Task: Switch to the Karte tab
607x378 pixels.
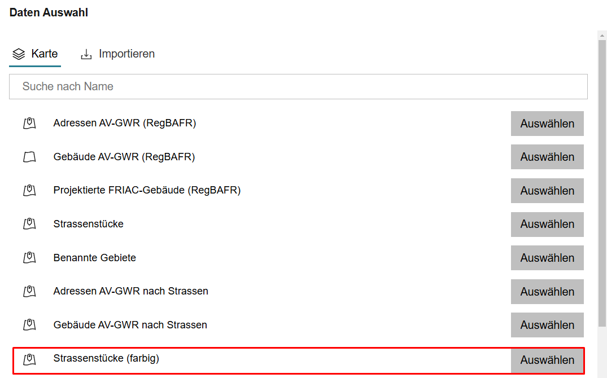Action: 35,54
